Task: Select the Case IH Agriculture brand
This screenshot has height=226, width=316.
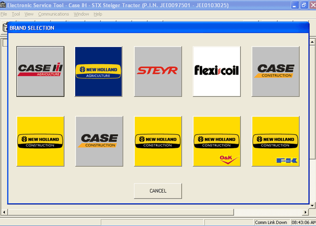Action: click(40, 72)
